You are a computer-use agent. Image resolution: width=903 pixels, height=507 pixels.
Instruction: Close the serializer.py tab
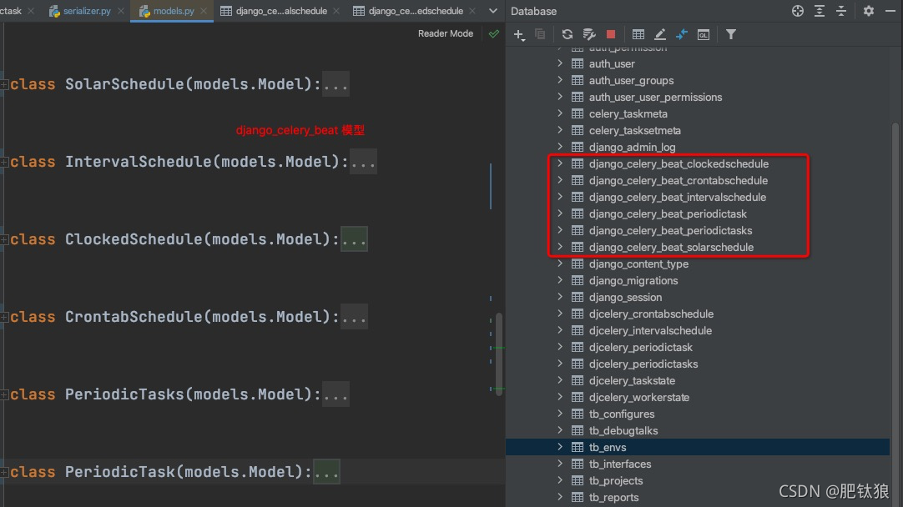(x=121, y=11)
